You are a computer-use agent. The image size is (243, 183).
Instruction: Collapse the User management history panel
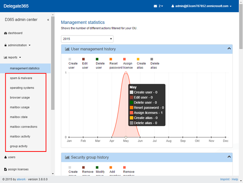229,48
